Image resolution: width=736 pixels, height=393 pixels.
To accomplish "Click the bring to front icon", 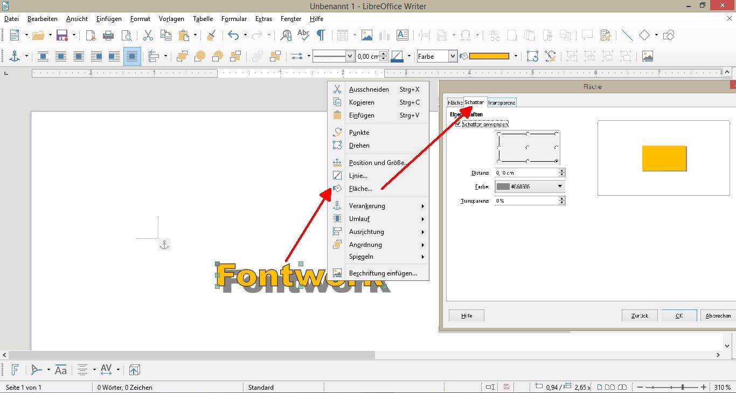I will (182, 56).
